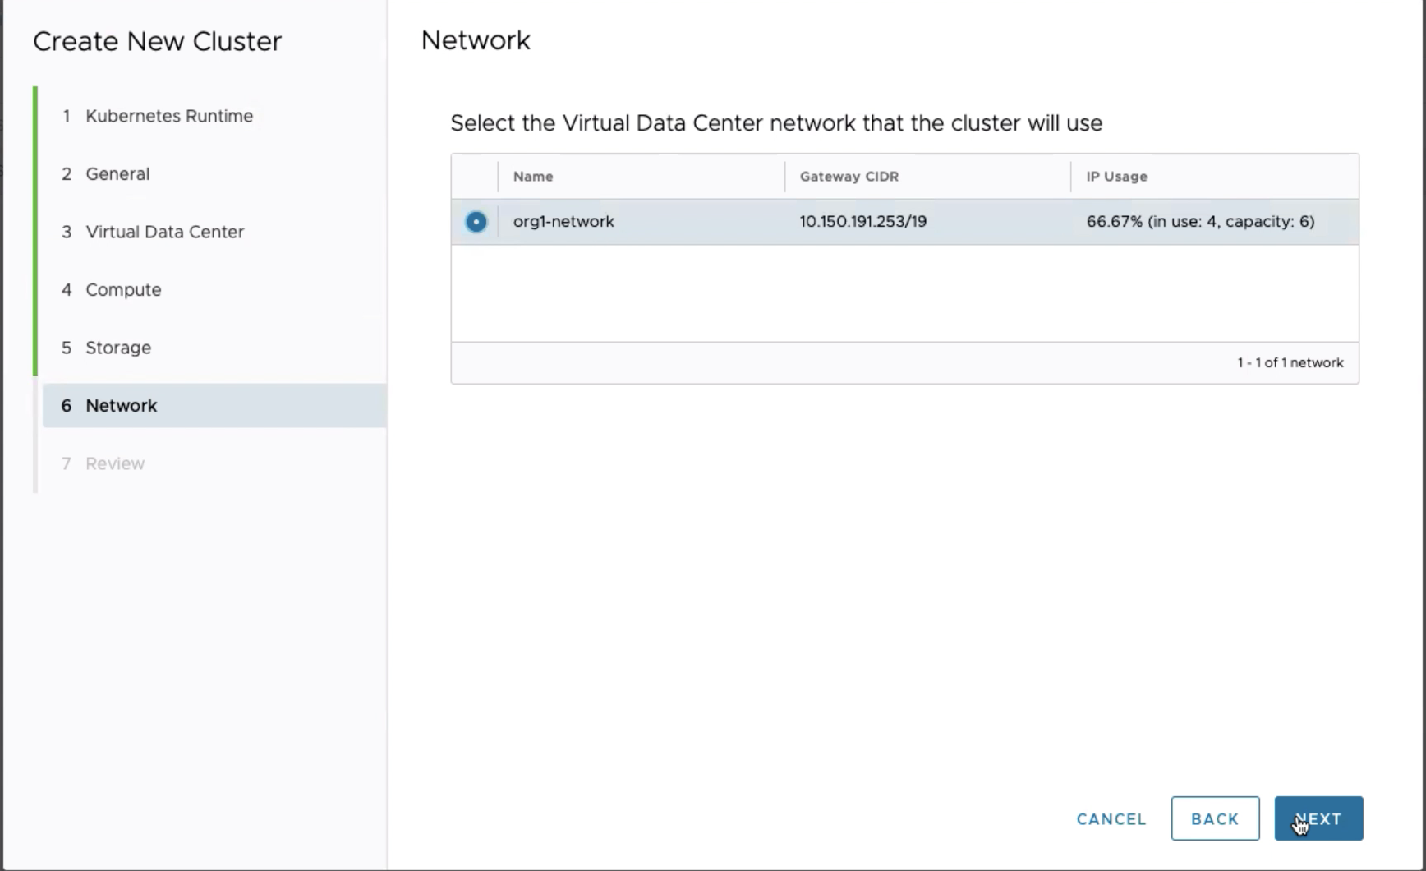Open the General wizard step
This screenshot has height=871, width=1426.
tap(117, 174)
